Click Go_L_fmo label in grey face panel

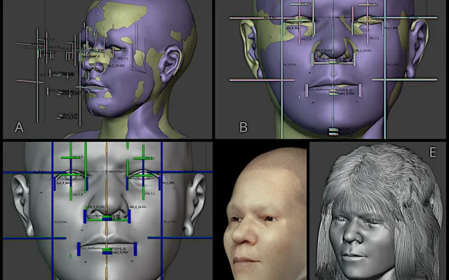(x=169, y=221)
